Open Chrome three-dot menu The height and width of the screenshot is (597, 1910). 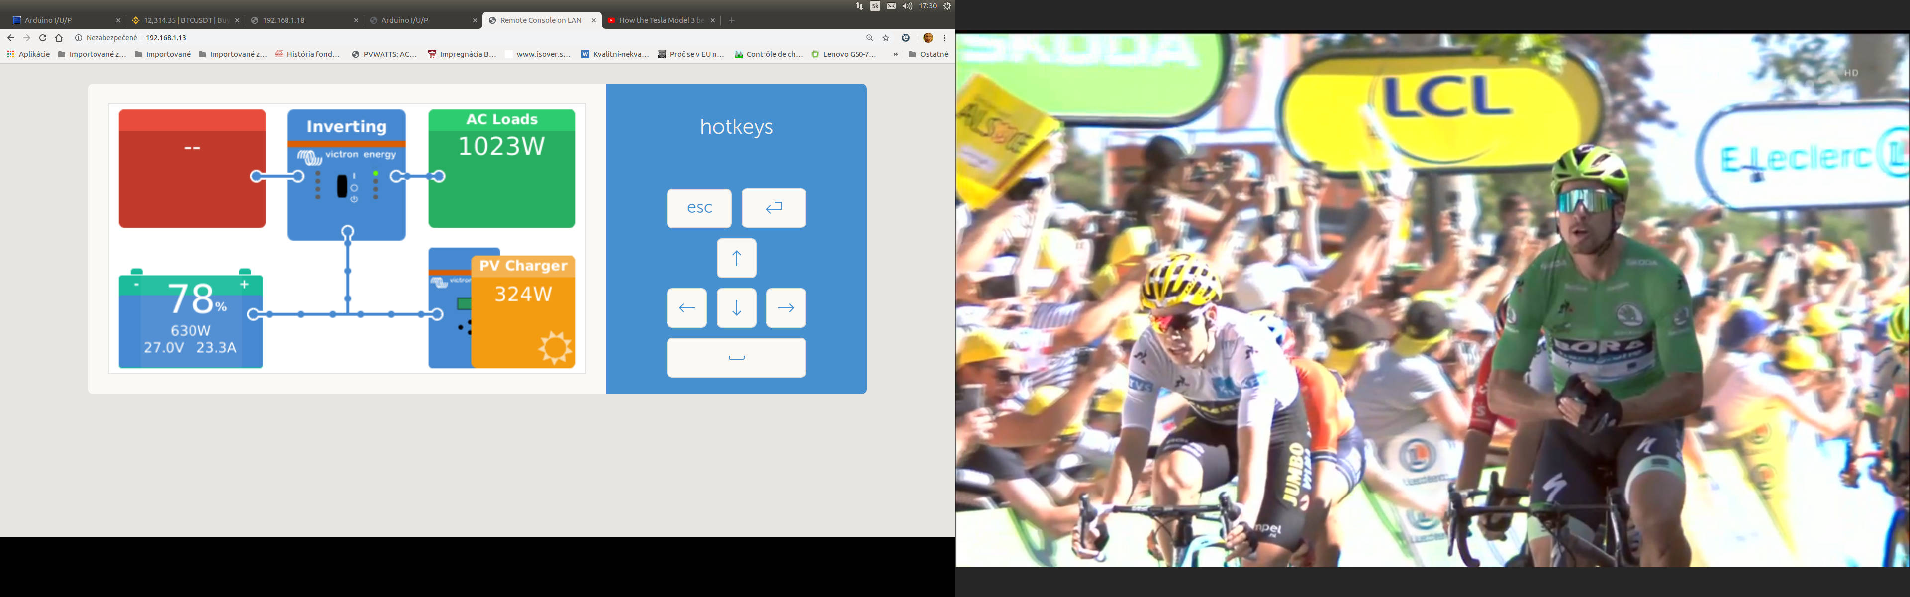coord(944,38)
